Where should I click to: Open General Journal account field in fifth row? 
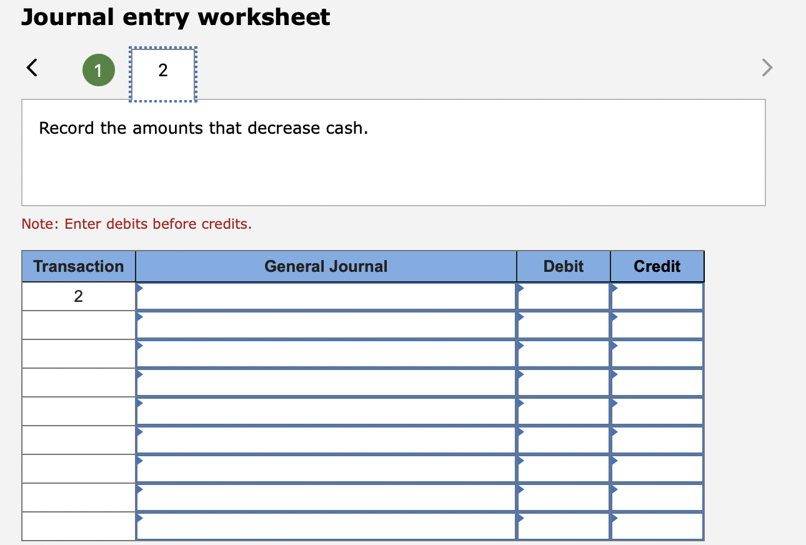[326, 411]
